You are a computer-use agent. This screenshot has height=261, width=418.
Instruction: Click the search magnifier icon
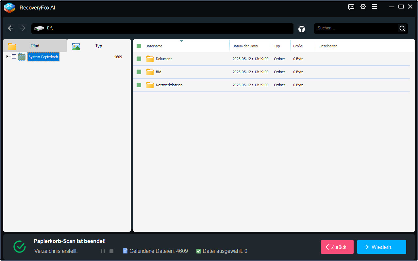[x=402, y=28]
